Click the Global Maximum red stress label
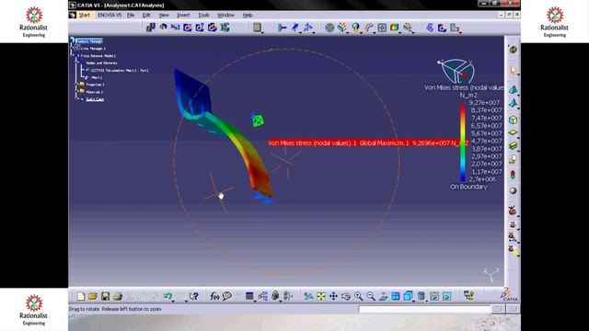The image size is (589, 331). (x=368, y=143)
